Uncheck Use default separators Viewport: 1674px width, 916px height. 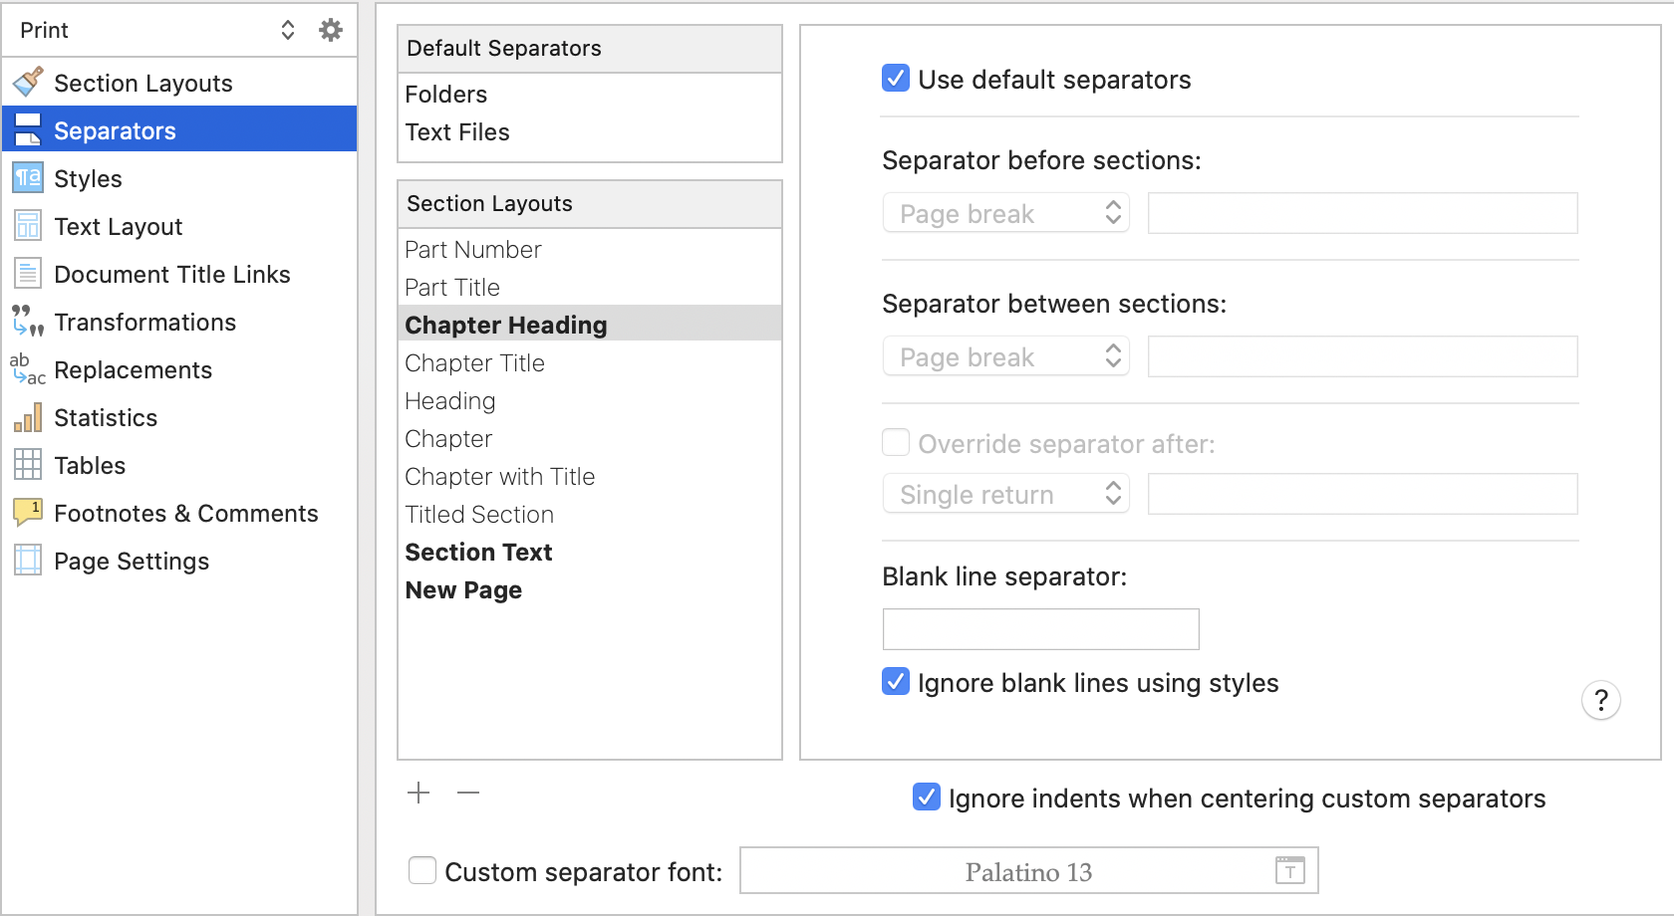click(x=896, y=79)
